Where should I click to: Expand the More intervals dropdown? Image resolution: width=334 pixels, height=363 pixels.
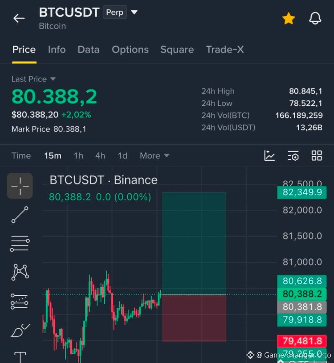click(154, 156)
